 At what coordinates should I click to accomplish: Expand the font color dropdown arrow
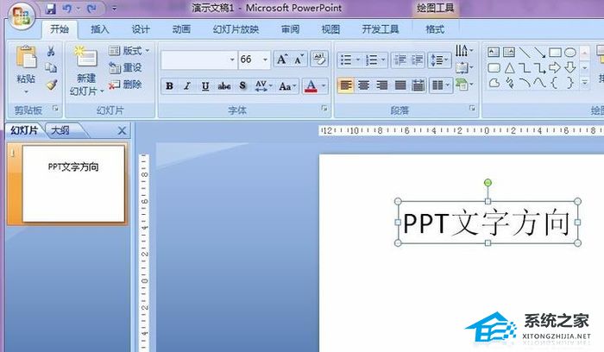click(324, 86)
